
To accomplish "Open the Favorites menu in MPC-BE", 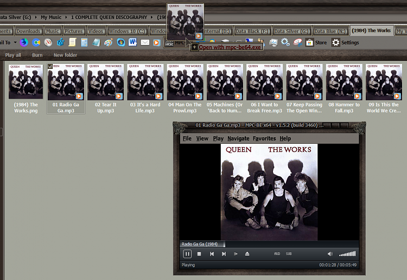I will [x=264, y=138].
